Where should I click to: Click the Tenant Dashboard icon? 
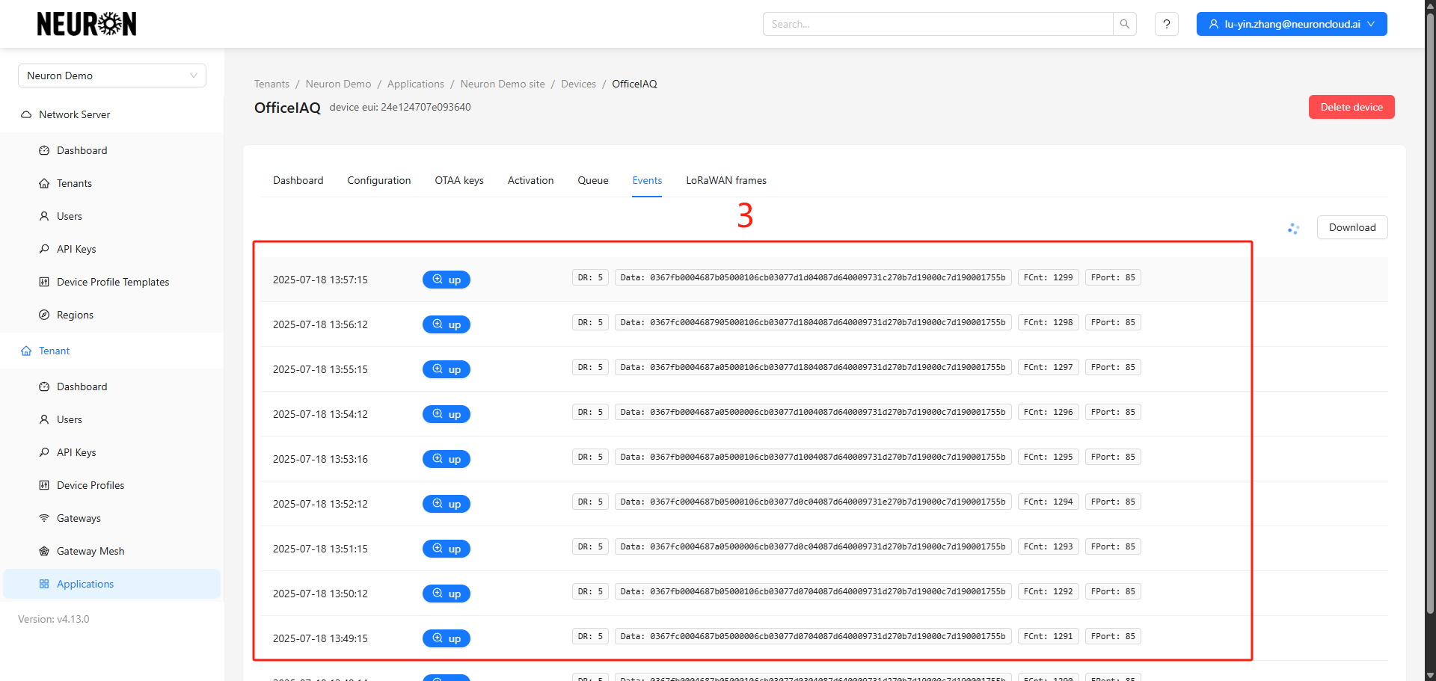click(x=44, y=386)
